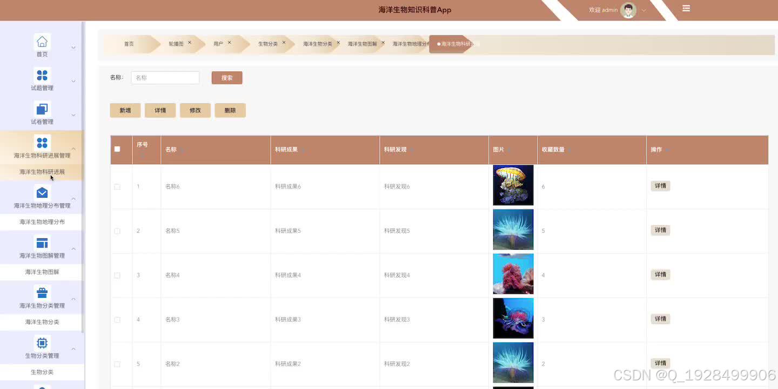The image size is (778, 389).
Task: Check the checkbox for row 名称3
Action: click(x=117, y=320)
